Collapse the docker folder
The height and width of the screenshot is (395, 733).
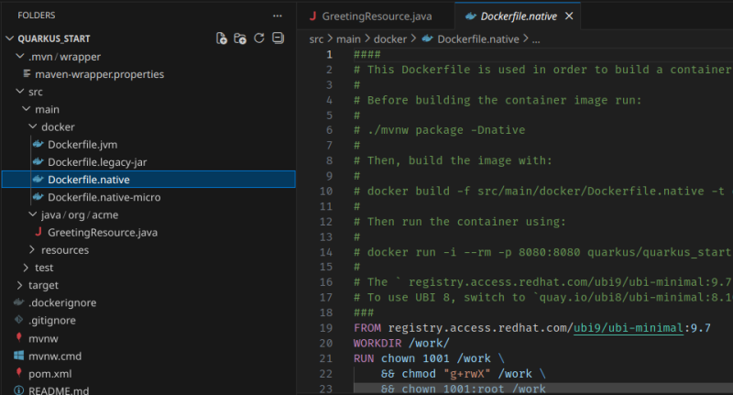click(58, 127)
